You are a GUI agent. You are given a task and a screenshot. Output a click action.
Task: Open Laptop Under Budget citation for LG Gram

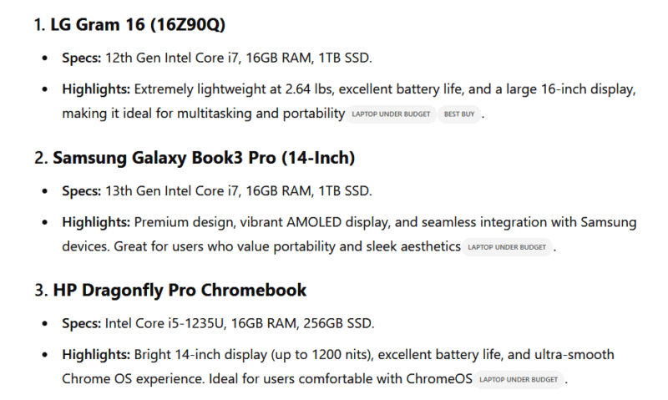click(x=392, y=114)
